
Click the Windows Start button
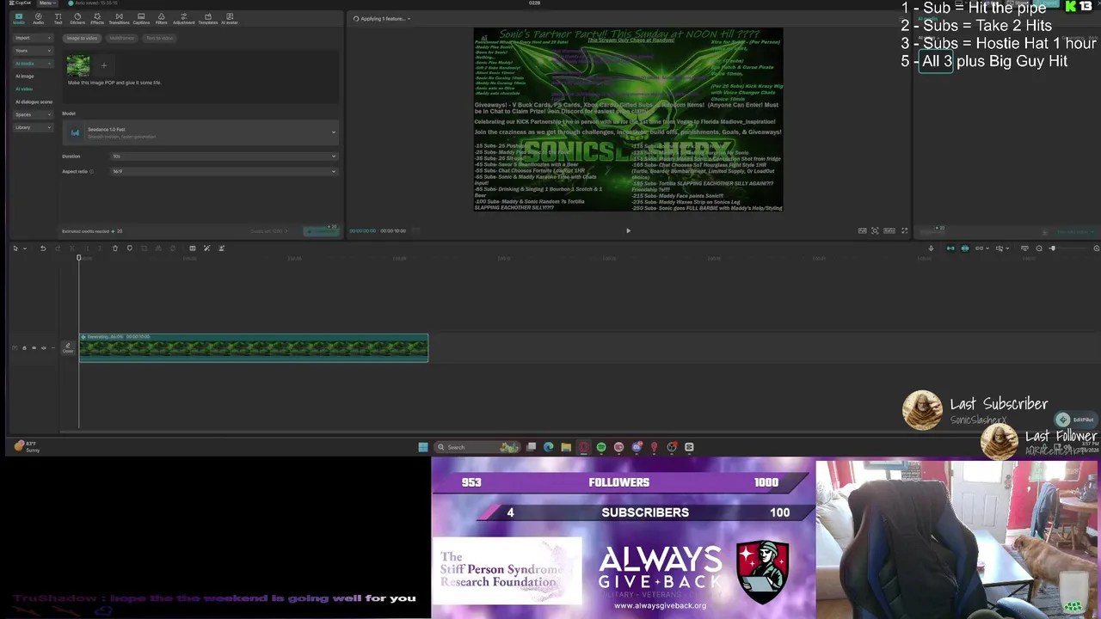click(423, 447)
